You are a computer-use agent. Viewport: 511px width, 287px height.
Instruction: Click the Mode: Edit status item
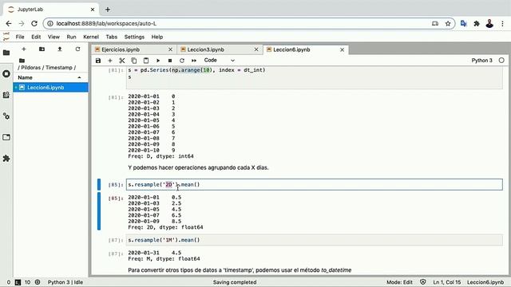click(399, 282)
